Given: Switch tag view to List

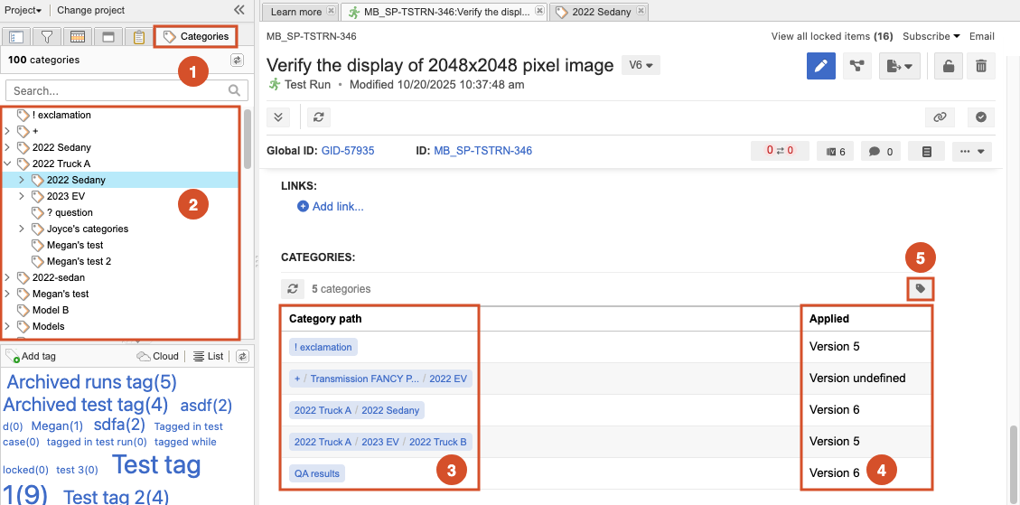Looking at the screenshot, I should pyautogui.click(x=209, y=356).
